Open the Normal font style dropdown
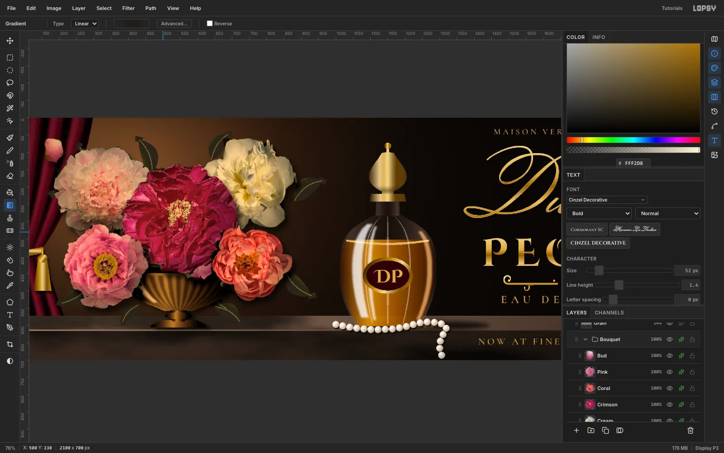724x453 pixels. point(668,213)
